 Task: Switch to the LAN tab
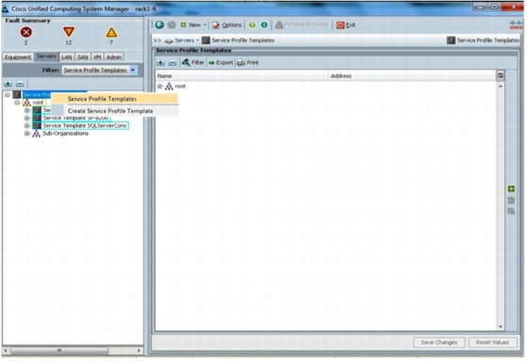click(67, 57)
